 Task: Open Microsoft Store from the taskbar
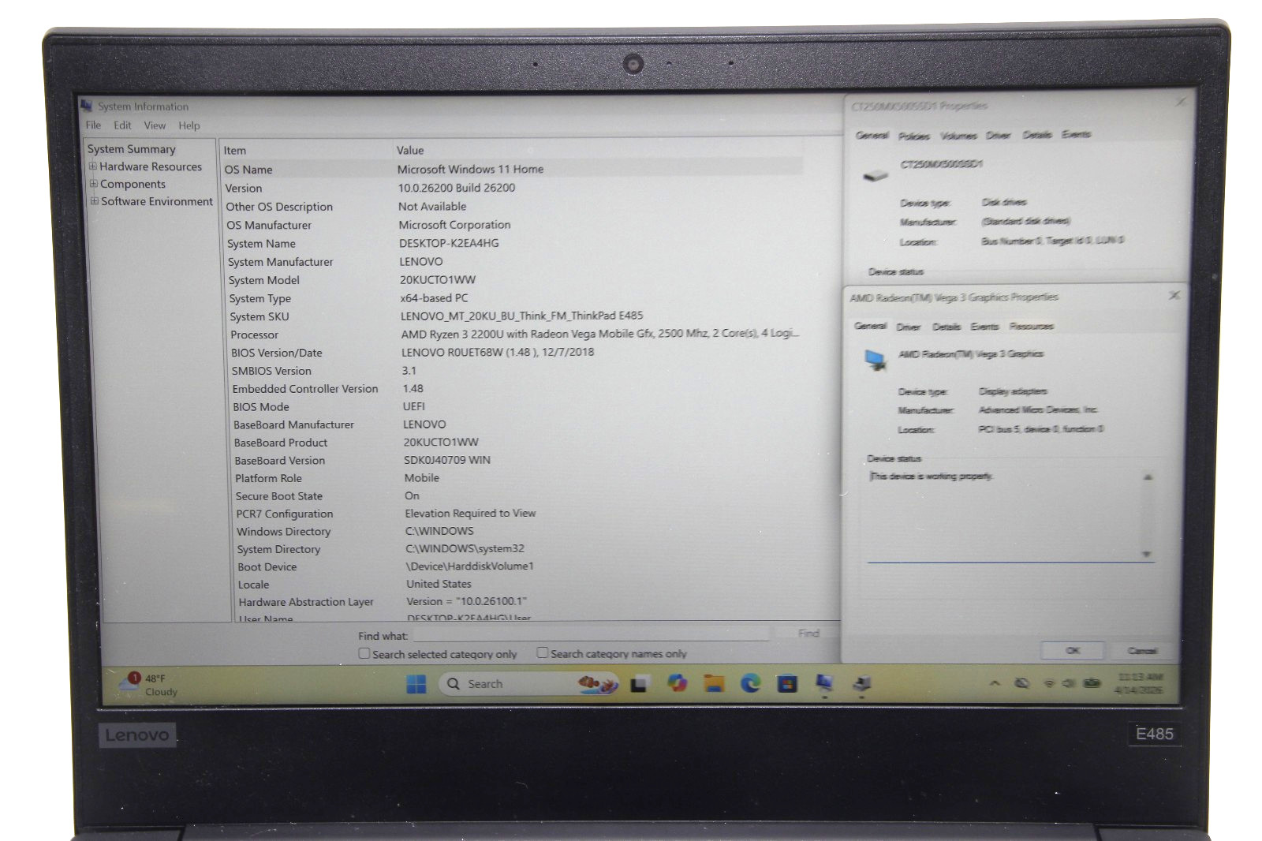tap(787, 684)
